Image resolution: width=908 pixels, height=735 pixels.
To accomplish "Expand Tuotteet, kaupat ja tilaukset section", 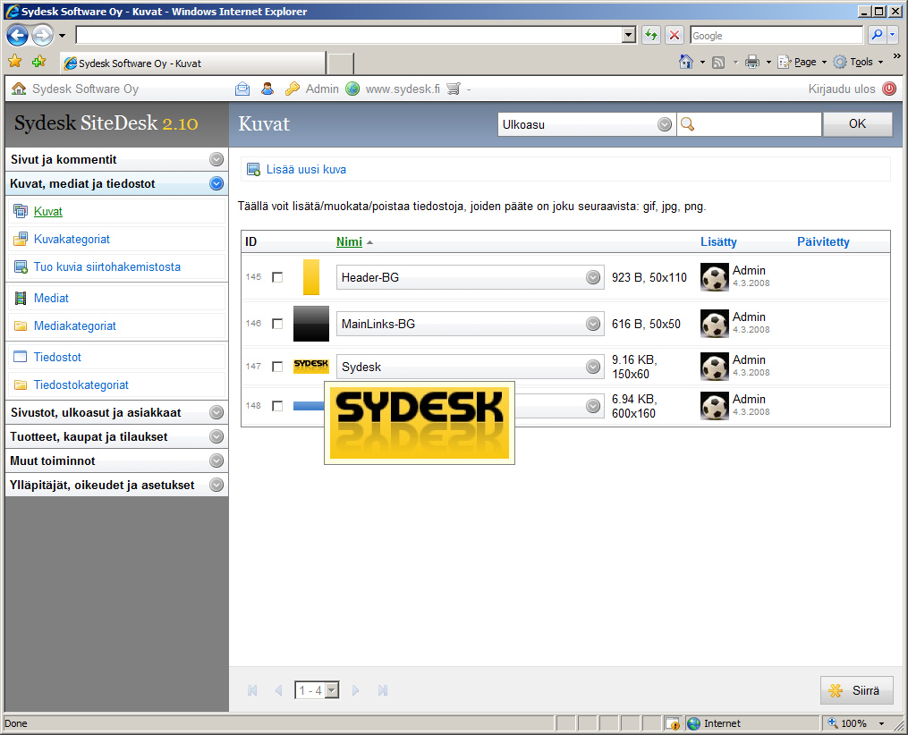I will (216, 436).
